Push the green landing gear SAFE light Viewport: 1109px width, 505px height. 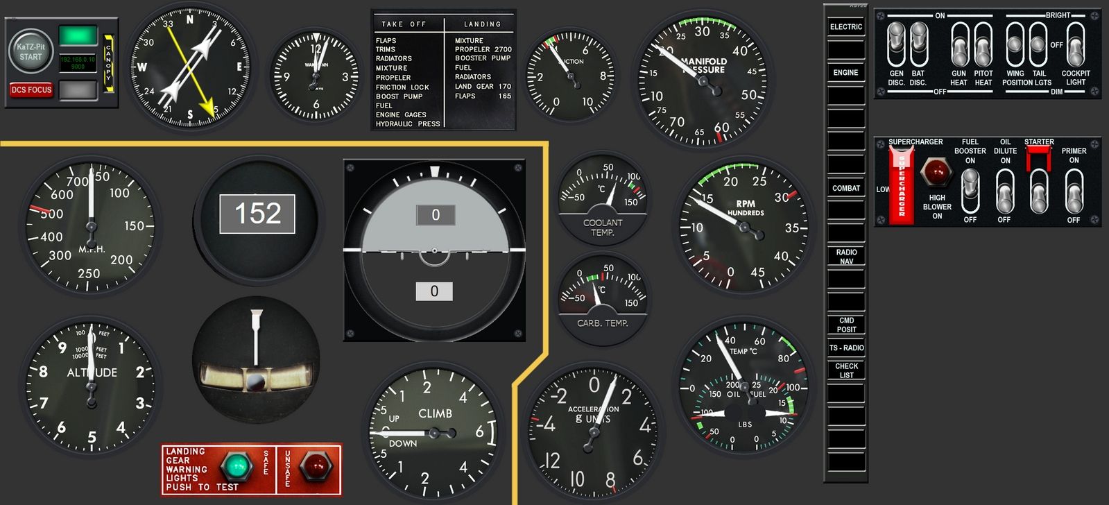point(237,466)
